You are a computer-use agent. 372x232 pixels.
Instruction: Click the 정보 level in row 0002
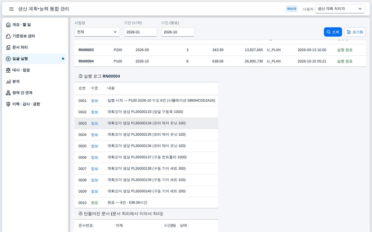click(x=94, y=112)
